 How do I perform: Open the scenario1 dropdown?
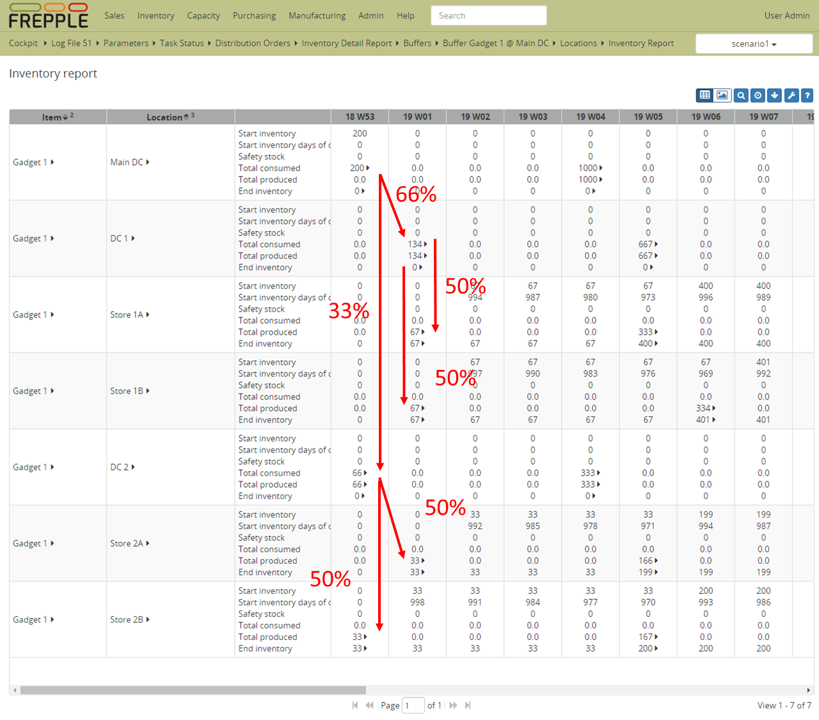[x=754, y=44]
